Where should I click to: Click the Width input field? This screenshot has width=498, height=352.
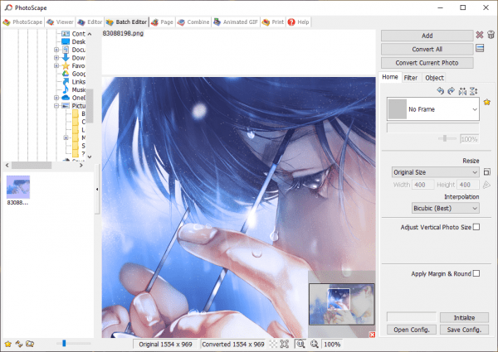[x=422, y=185]
